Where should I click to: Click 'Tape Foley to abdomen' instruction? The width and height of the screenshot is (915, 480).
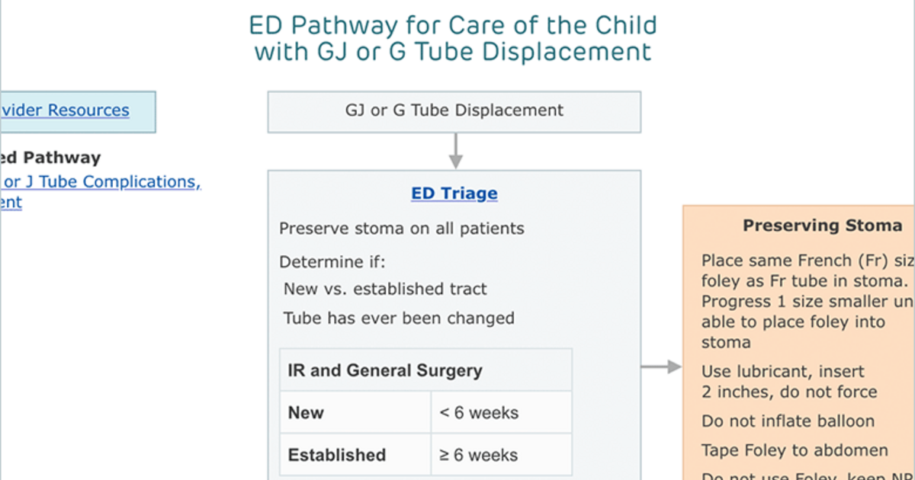(x=795, y=450)
